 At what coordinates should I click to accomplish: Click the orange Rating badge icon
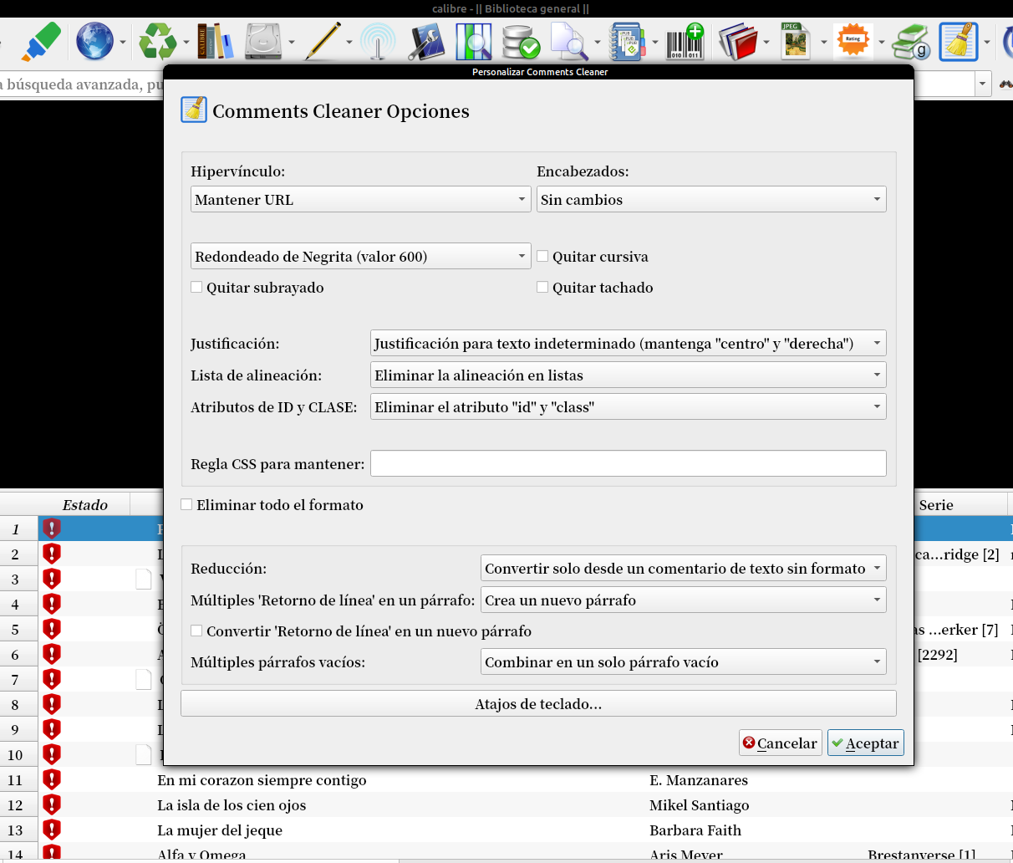pyautogui.click(x=853, y=41)
